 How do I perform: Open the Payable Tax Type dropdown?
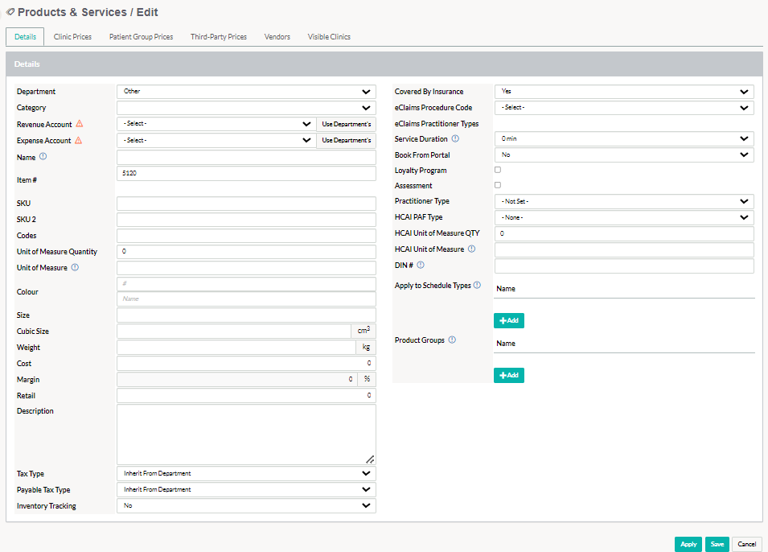coord(246,490)
